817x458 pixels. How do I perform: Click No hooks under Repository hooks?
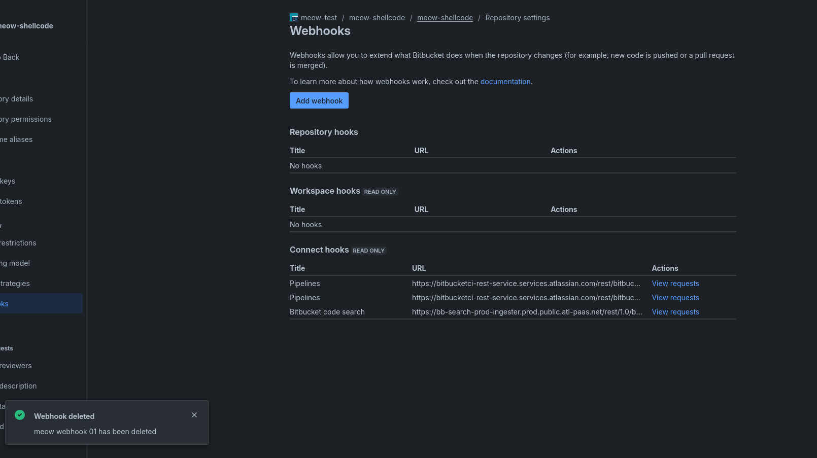tap(305, 166)
